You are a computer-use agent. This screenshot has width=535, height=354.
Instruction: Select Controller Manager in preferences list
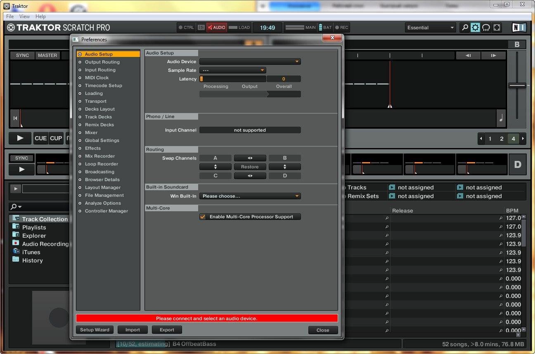tap(107, 211)
